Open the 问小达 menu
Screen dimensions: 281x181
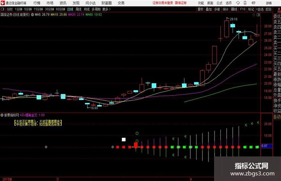[x=90, y=3]
